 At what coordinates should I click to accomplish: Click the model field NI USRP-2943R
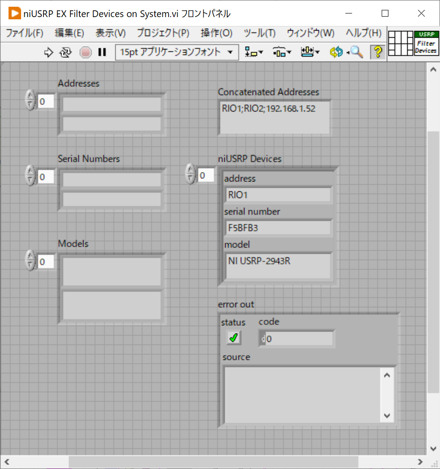(279, 266)
